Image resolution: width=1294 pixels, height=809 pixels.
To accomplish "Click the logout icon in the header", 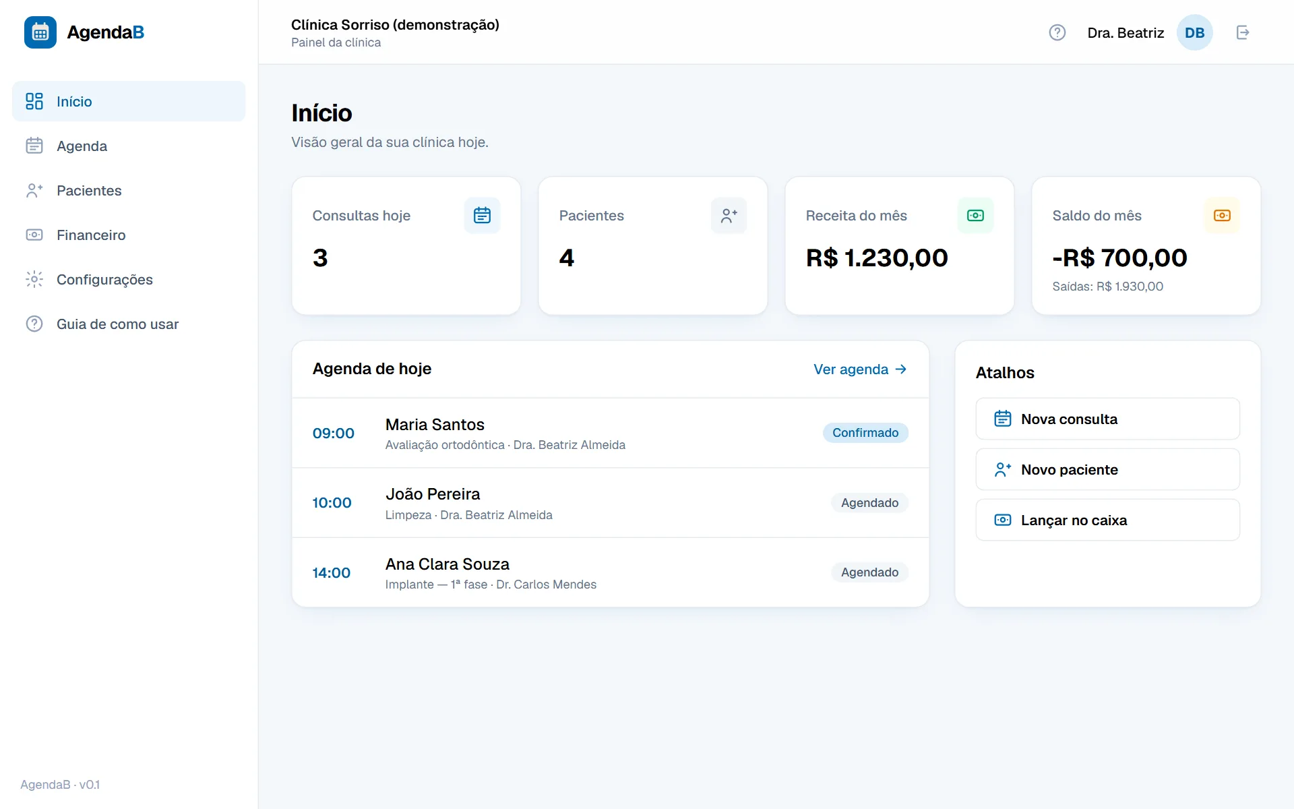I will point(1243,32).
